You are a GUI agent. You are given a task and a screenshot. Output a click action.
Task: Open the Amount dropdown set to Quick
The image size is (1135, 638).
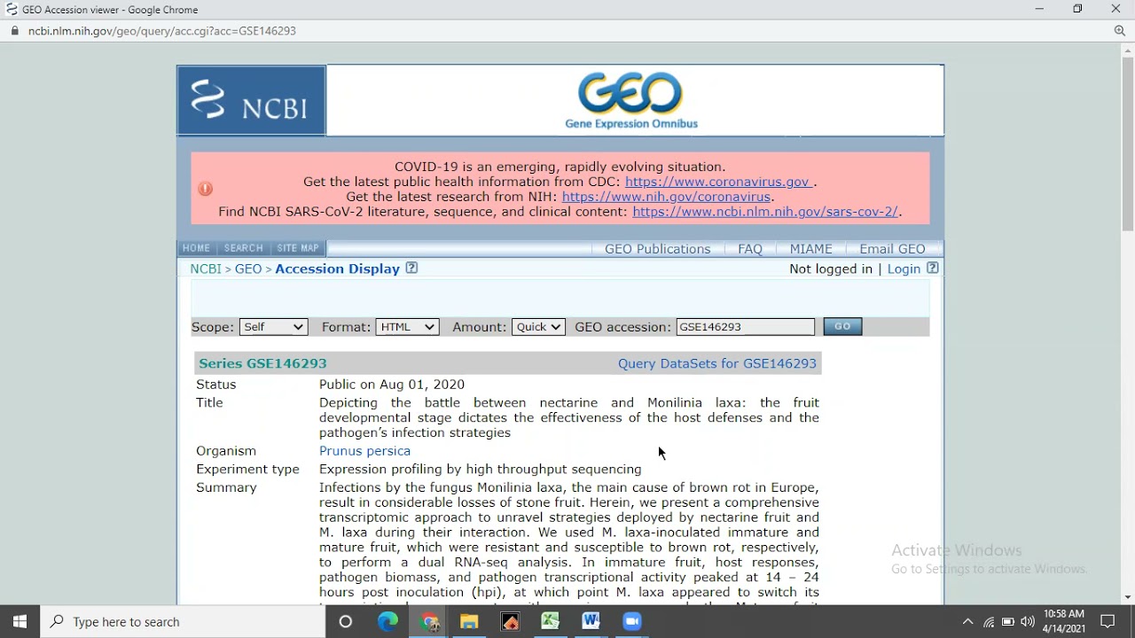pyautogui.click(x=538, y=327)
